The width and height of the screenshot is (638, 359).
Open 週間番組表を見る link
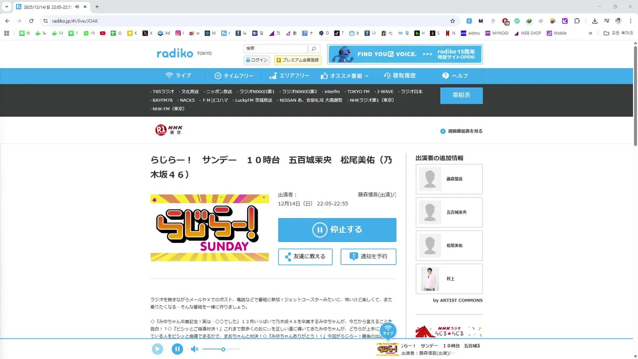click(462, 131)
